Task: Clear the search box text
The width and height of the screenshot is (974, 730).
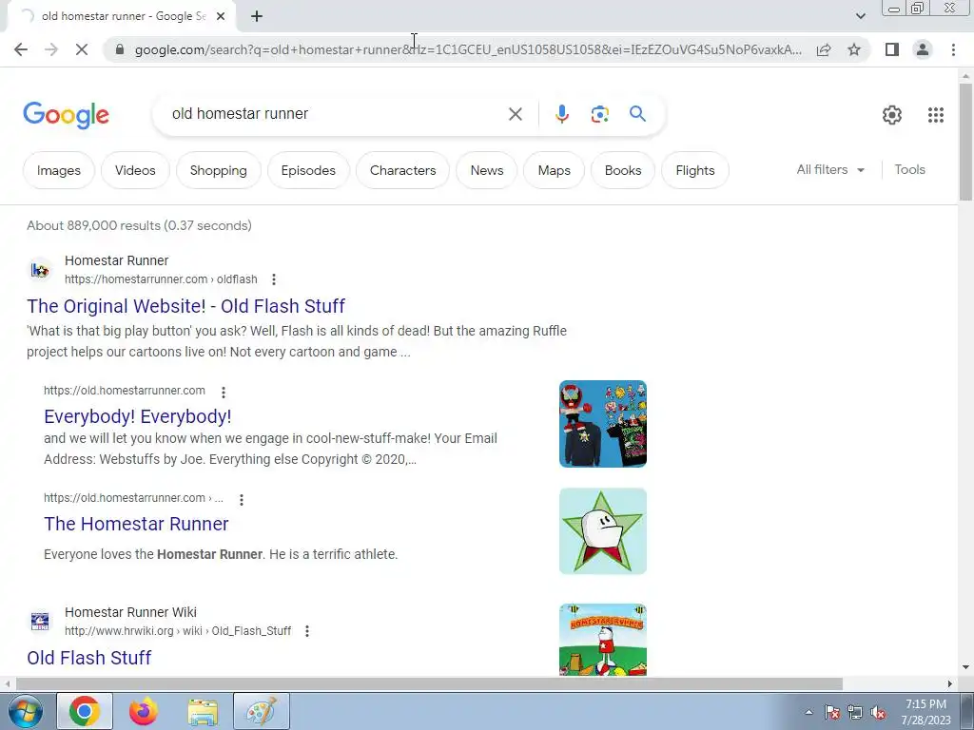Action: click(x=515, y=114)
